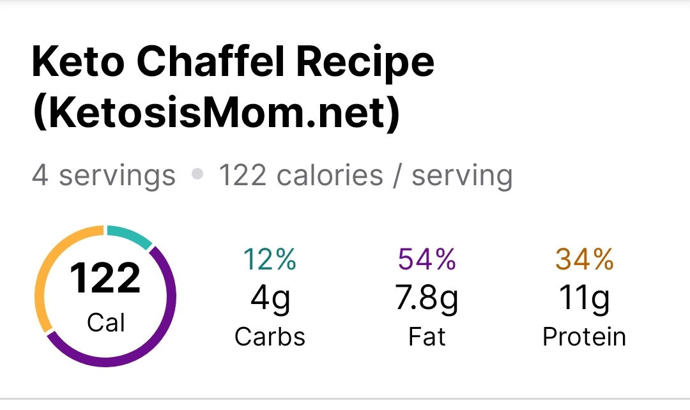Tap the Carbs label
Screen dimensions: 690x410
[x=270, y=337]
